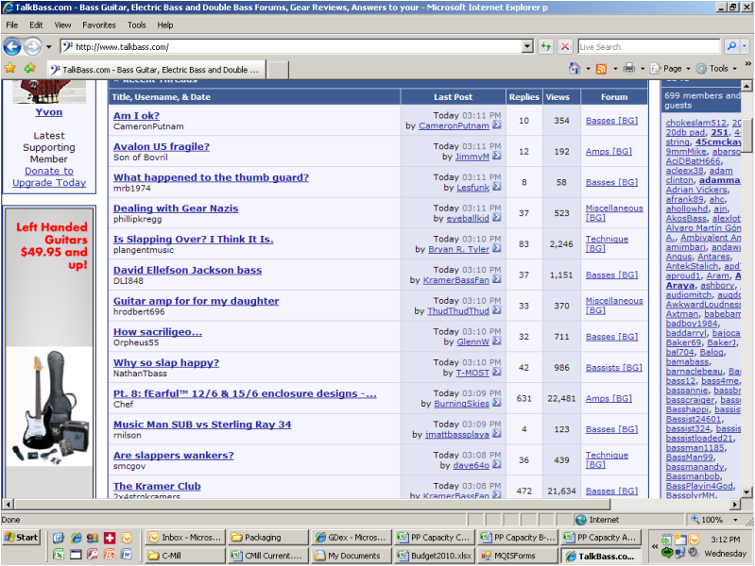Click the Add to Favorites icon

coord(30,68)
